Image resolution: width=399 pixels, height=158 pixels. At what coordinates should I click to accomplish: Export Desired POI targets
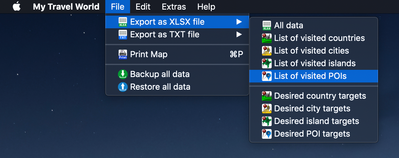pyautogui.click(x=314, y=134)
